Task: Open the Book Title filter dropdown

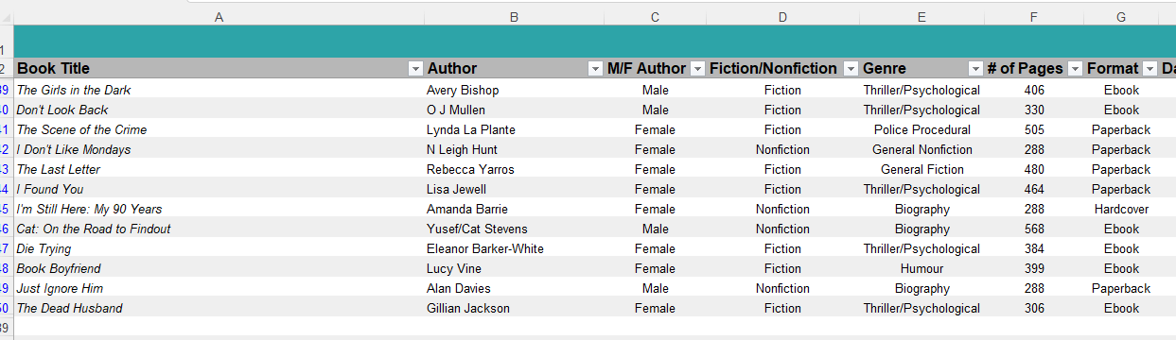Action: coord(415,69)
